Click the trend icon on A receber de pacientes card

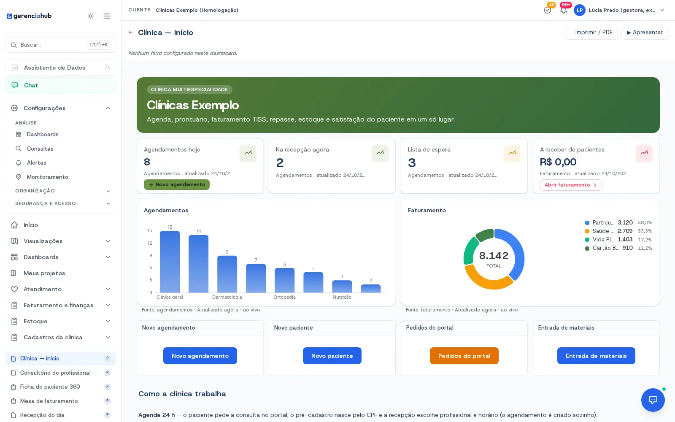(x=644, y=153)
